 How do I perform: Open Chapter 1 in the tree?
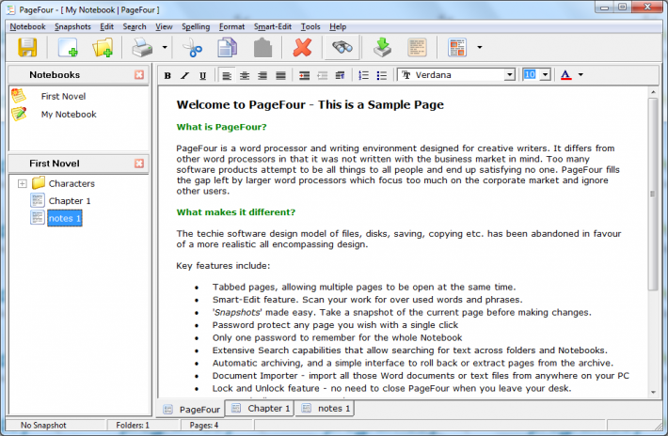(x=70, y=201)
